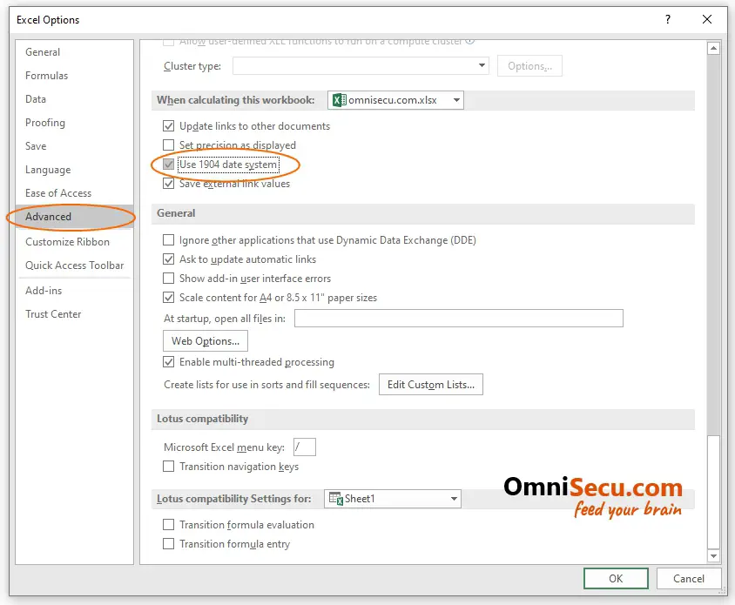The width and height of the screenshot is (735, 605).
Task: Click the Web Options button
Action: [206, 340]
